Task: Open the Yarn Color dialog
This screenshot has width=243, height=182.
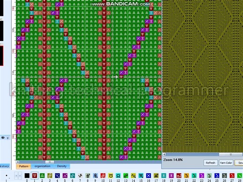Action: pyautogui.click(x=226, y=163)
